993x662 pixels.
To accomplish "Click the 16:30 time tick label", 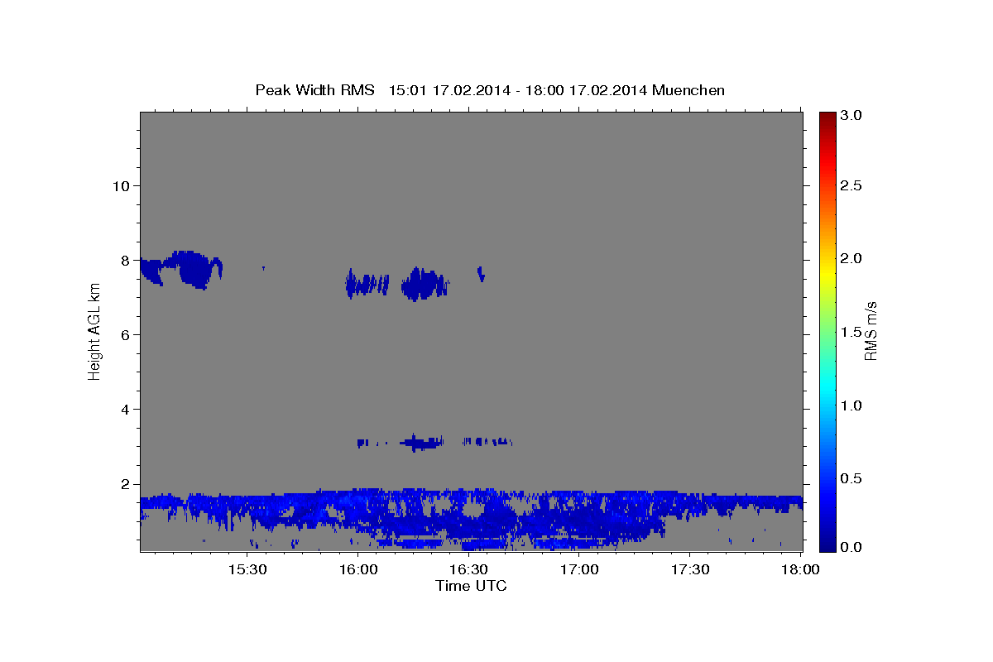I will click(x=468, y=570).
